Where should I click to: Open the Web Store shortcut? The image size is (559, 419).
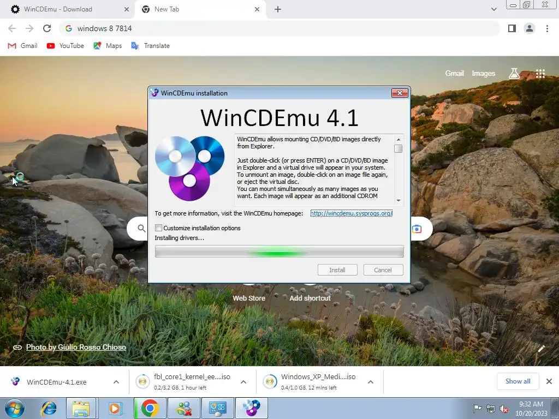pyautogui.click(x=249, y=298)
